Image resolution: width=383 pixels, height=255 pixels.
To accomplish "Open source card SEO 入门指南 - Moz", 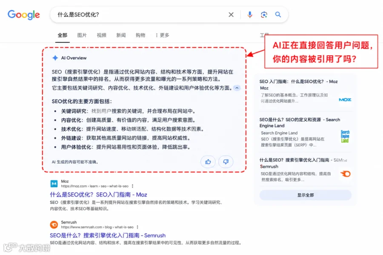I will click(305, 91).
